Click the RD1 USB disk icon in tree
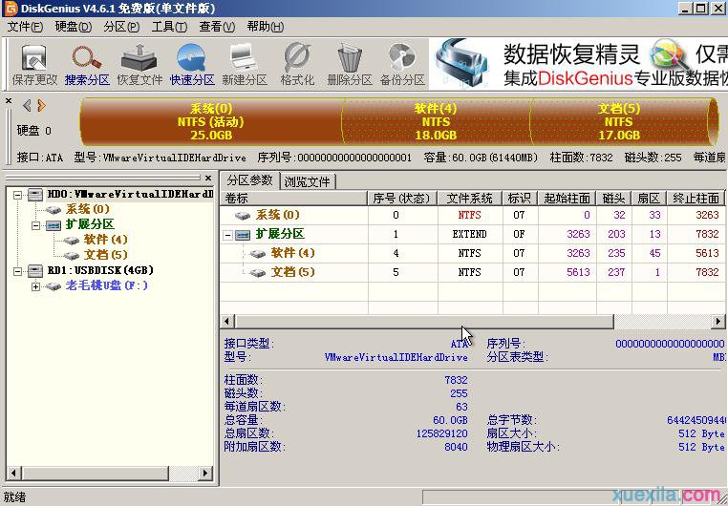Screen dimensions: 728x506 click(x=35, y=270)
